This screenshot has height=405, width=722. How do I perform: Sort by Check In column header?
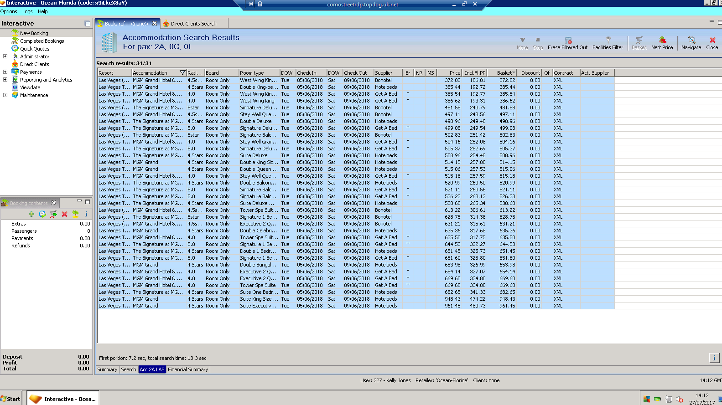[x=312, y=73]
